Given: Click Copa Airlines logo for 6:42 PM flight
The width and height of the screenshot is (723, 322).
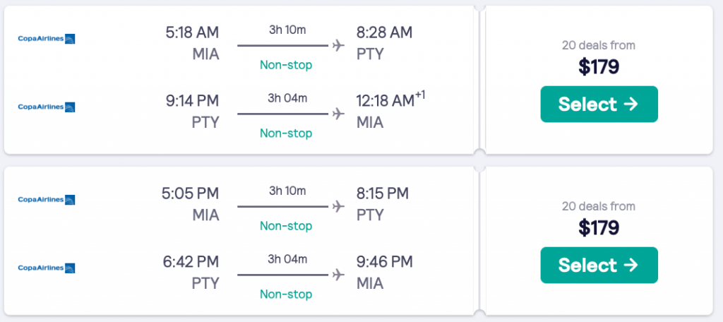Looking at the screenshot, I should tap(47, 268).
